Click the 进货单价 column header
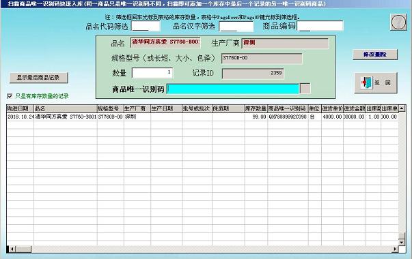412x259 pixels. 332,108
